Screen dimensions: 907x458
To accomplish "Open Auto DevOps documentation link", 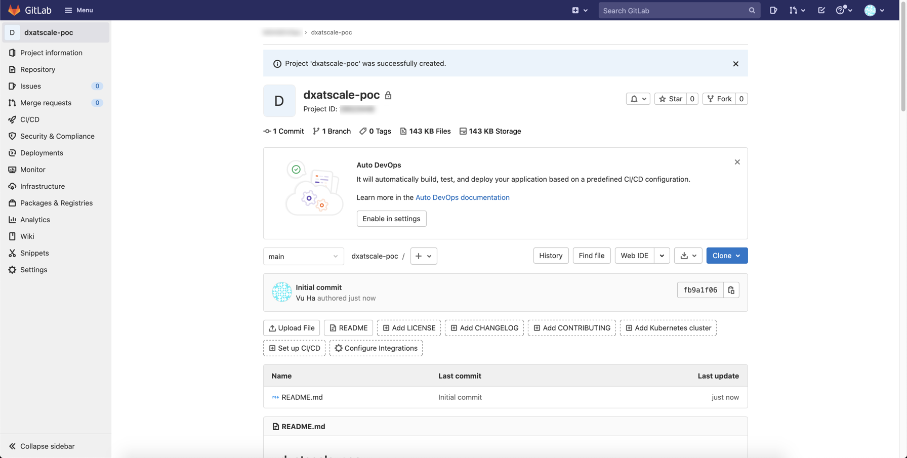I will 463,197.
